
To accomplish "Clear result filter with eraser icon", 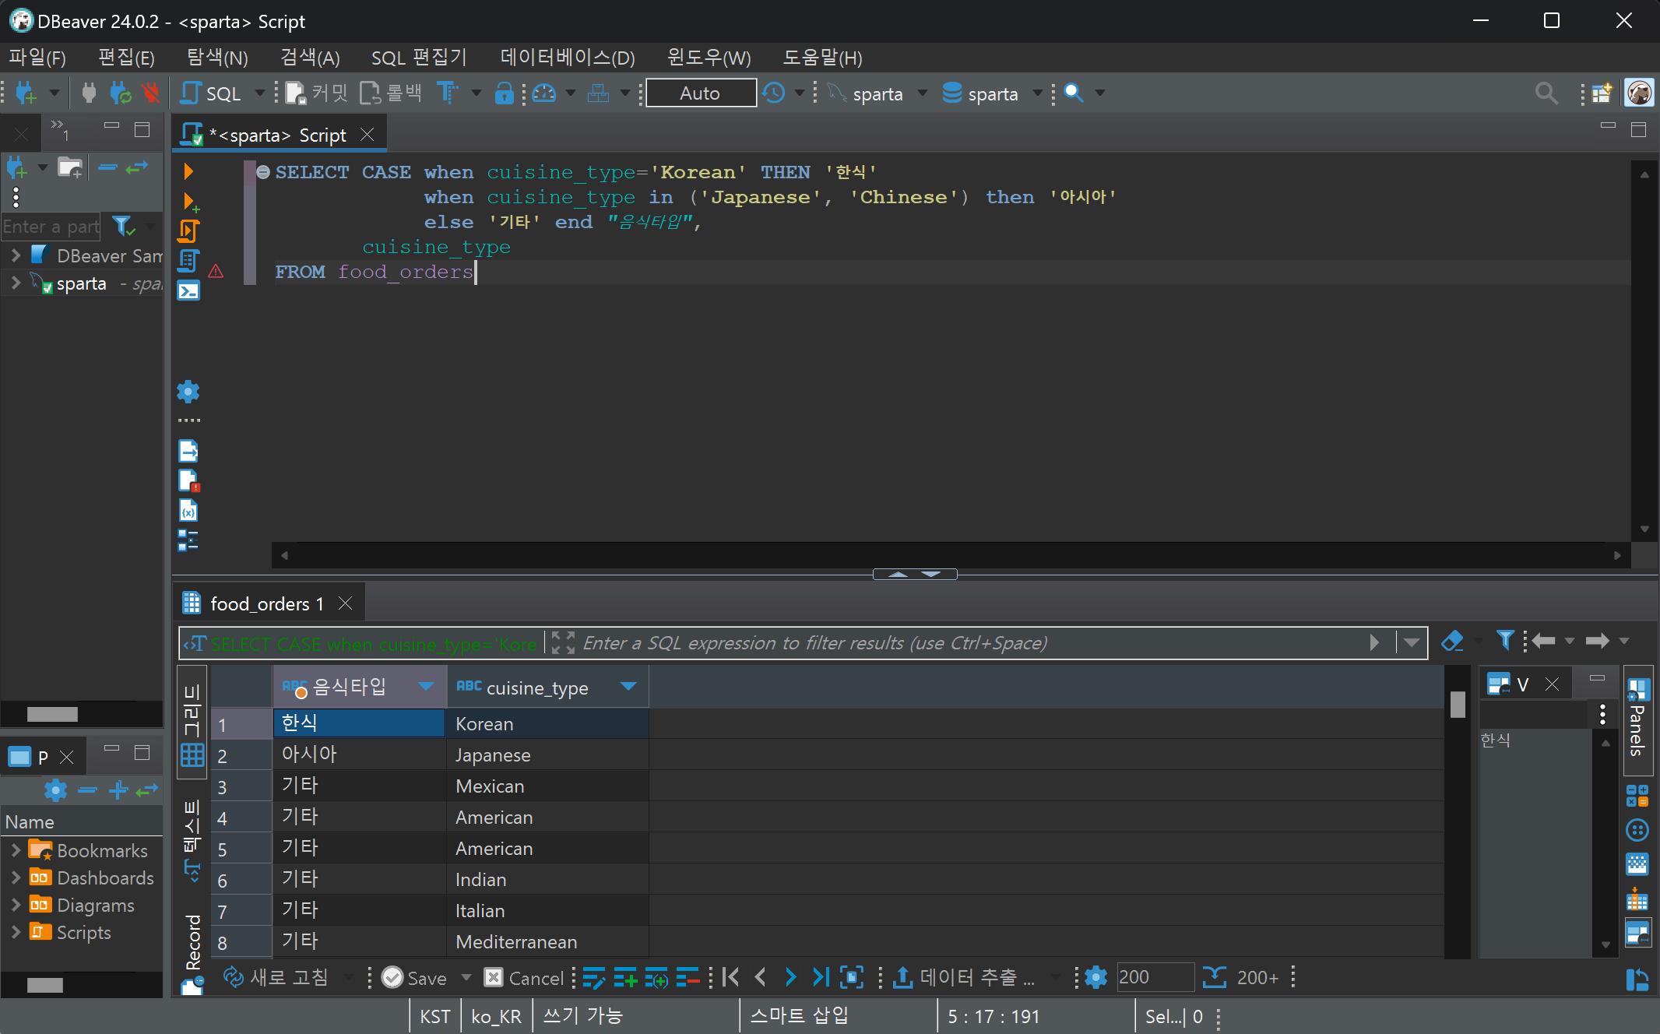I will 1451,642.
